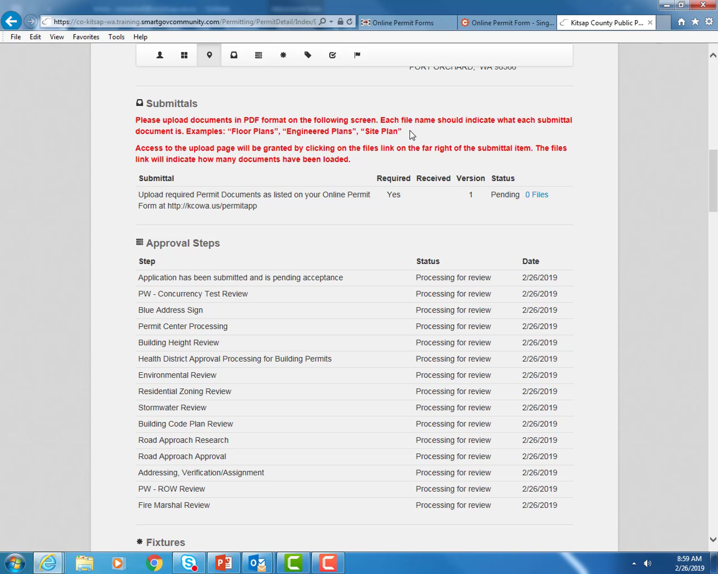Open the 0 Files upload link
718x574 pixels.
coord(536,195)
